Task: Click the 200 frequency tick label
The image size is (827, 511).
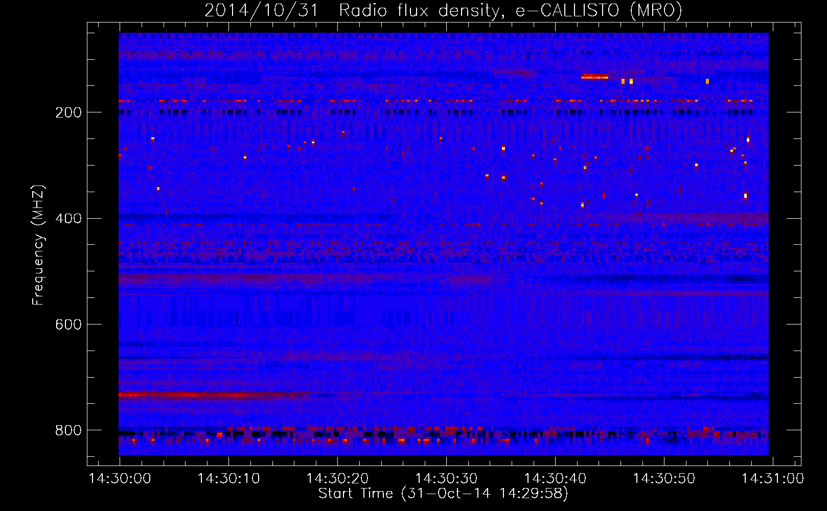Action: 68,112
